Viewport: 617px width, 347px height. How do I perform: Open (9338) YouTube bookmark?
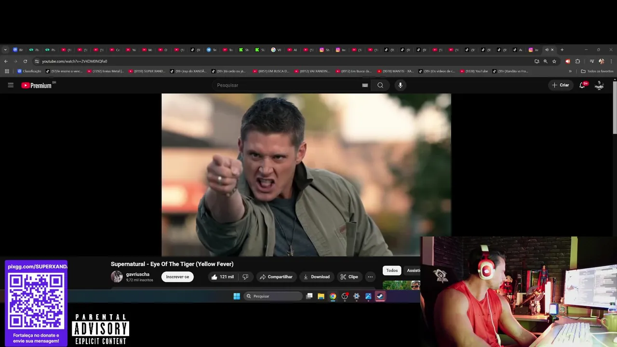[x=474, y=71]
